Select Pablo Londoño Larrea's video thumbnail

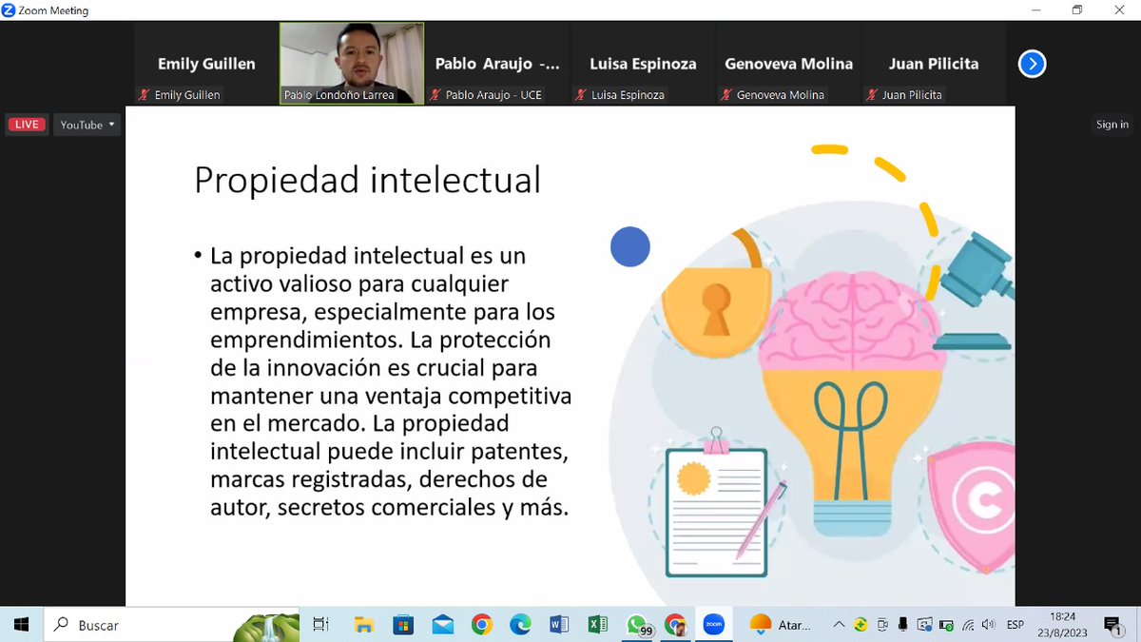[351, 62]
